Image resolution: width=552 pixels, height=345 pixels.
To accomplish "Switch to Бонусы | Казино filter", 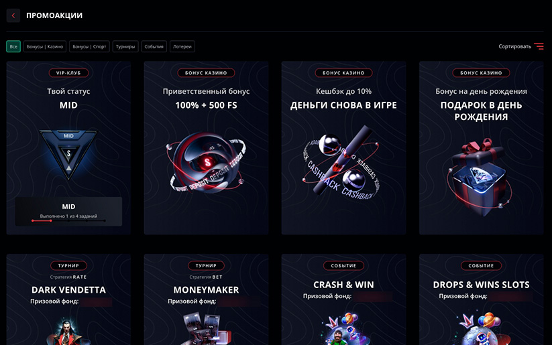I will (x=45, y=46).
